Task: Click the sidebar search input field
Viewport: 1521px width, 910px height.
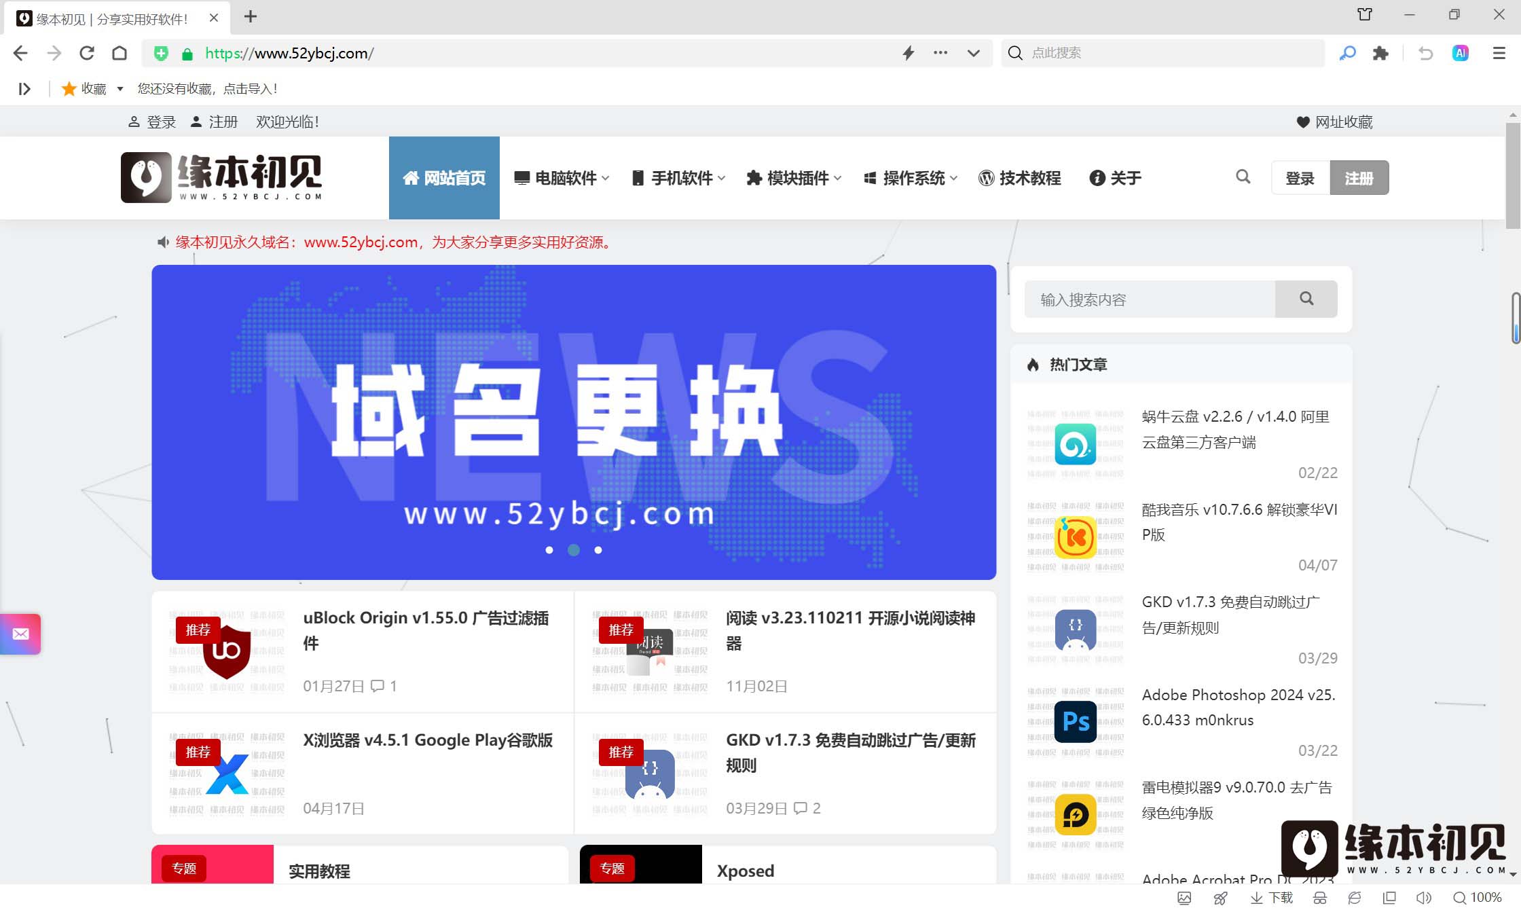Action: click(1150, 299)
